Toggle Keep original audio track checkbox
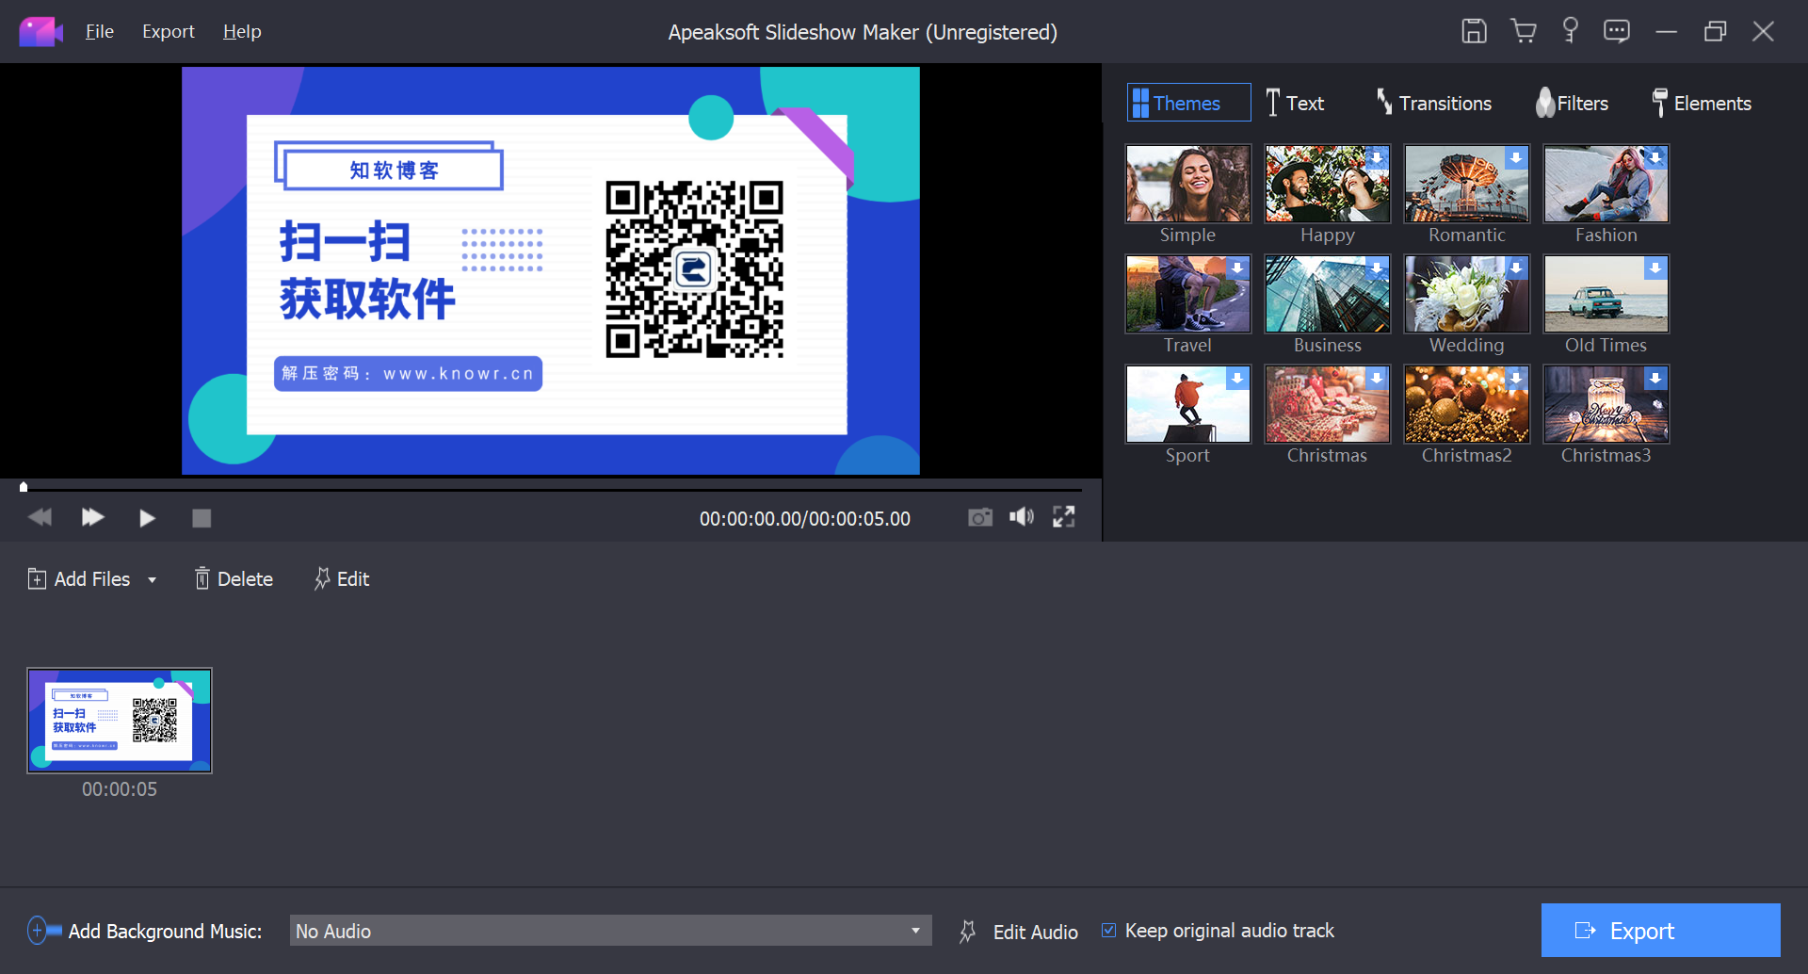The image size is (1808, 974). 1109,931
